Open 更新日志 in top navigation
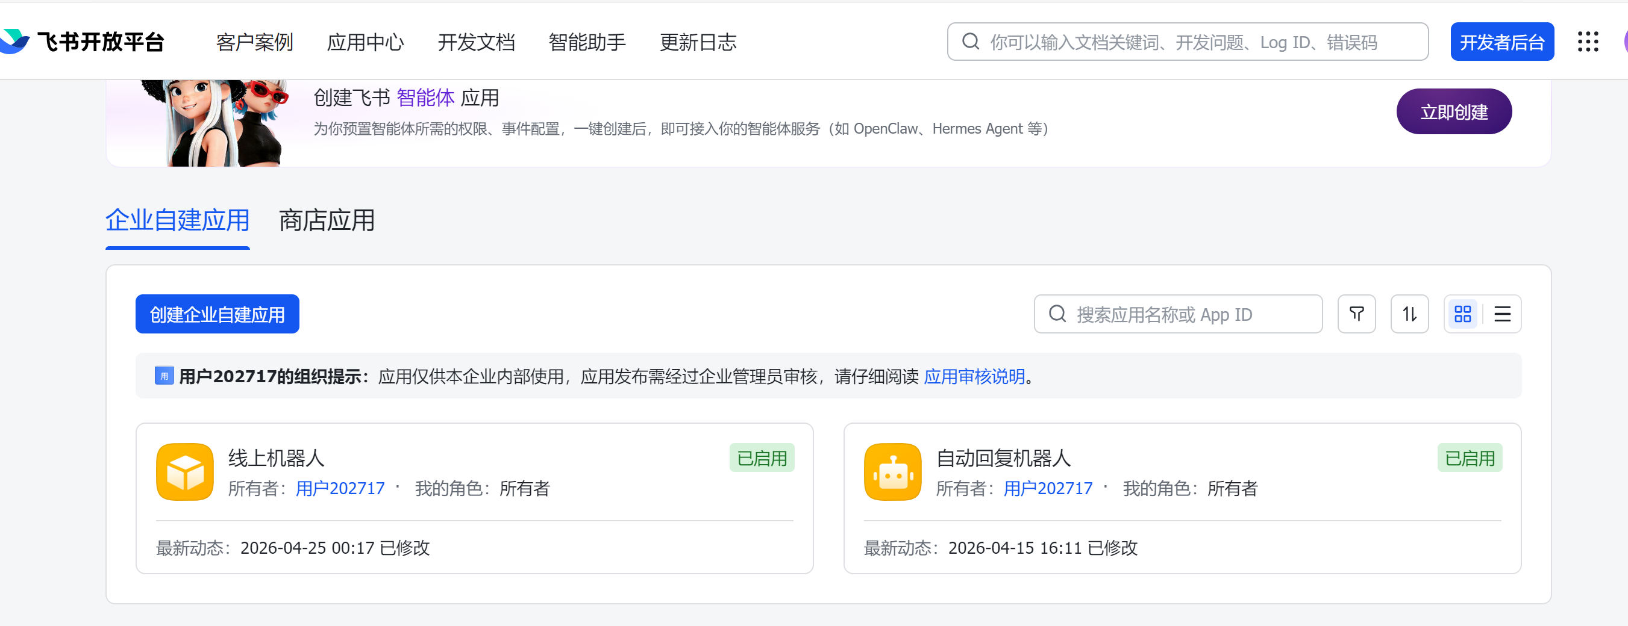Screen dimensions: 1628x626 [698, 42]
